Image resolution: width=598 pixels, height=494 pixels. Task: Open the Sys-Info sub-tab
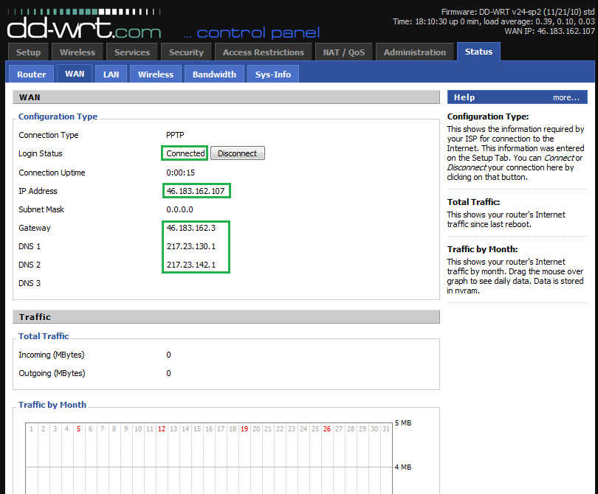click(273, 74)
